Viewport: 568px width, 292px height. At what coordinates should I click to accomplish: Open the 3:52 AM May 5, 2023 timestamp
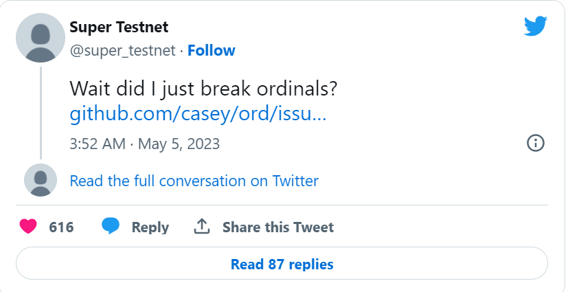pyautogui.click(x=145, y=144)
